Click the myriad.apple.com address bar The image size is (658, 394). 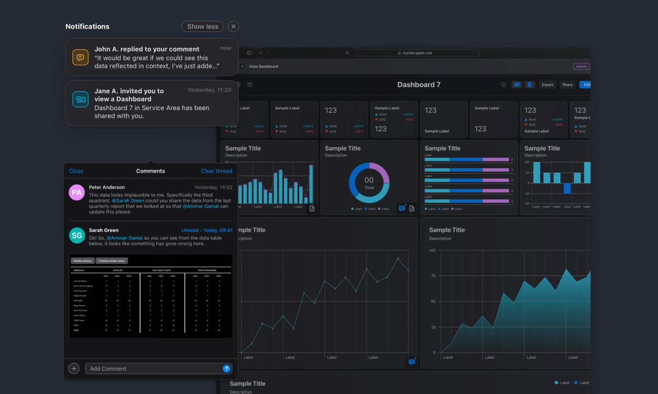(x=417, y=53)
